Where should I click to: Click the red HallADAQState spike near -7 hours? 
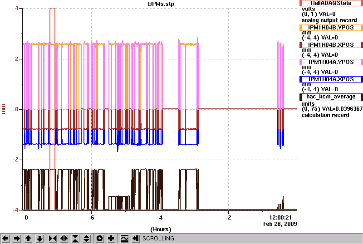pyautogui.click(x=52, y=109)
